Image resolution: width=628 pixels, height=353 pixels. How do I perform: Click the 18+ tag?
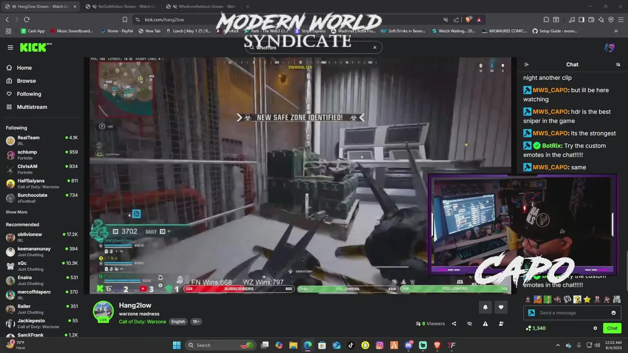(196, 322)
